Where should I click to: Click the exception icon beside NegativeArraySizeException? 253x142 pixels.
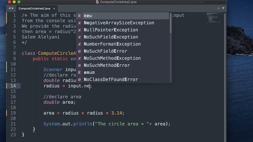[79, 23]
